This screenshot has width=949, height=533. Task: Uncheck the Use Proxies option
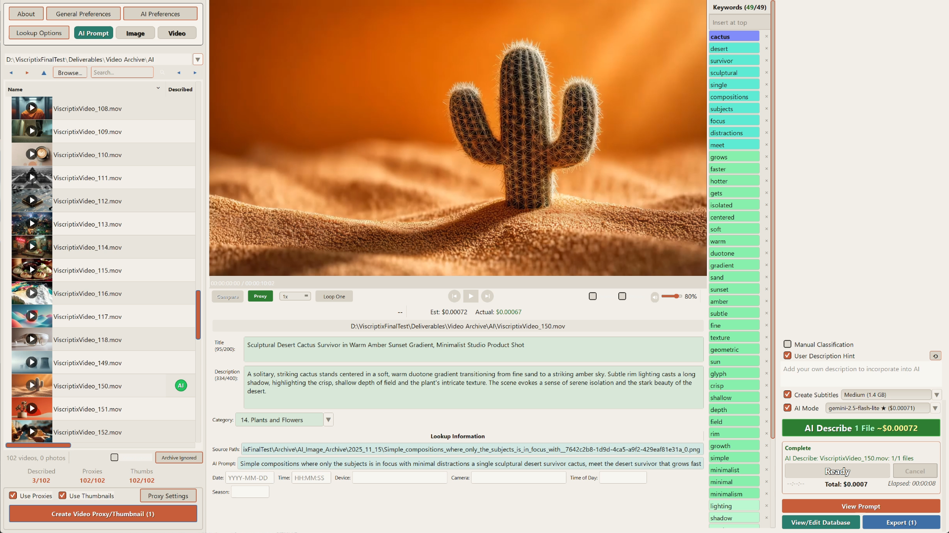point(12,495)
